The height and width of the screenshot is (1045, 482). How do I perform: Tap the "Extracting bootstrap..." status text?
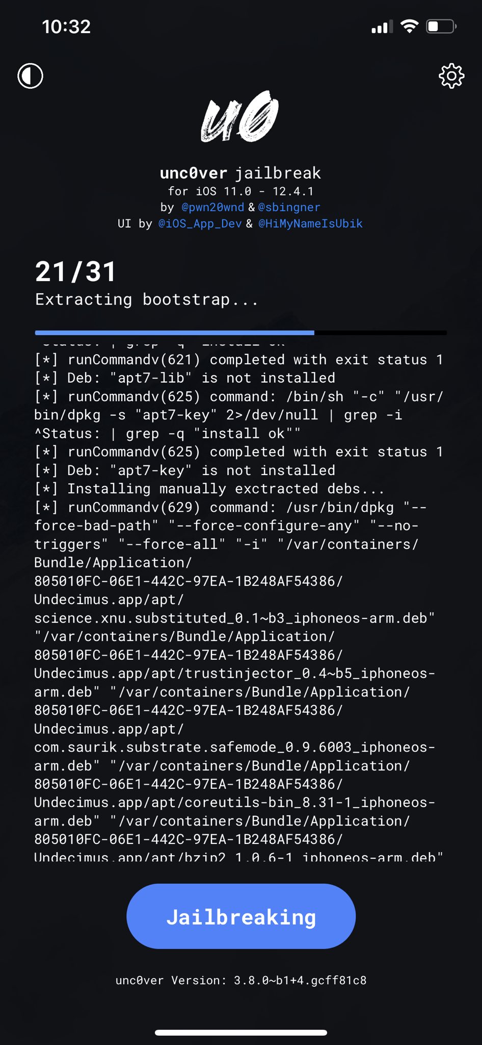pyautogui.click(x=147, y=300)
